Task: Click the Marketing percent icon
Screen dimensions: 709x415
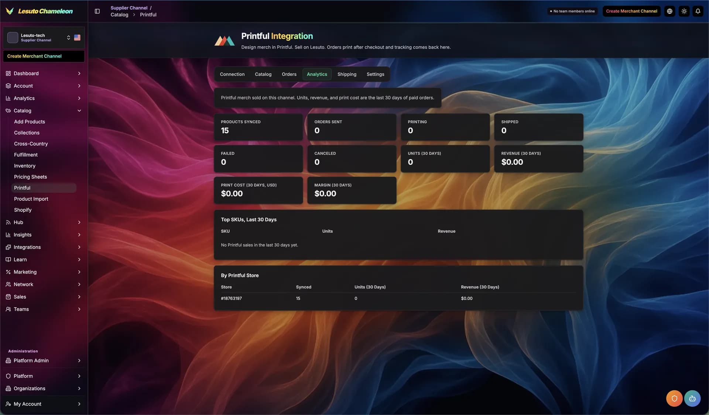Action: coord(8,272)
